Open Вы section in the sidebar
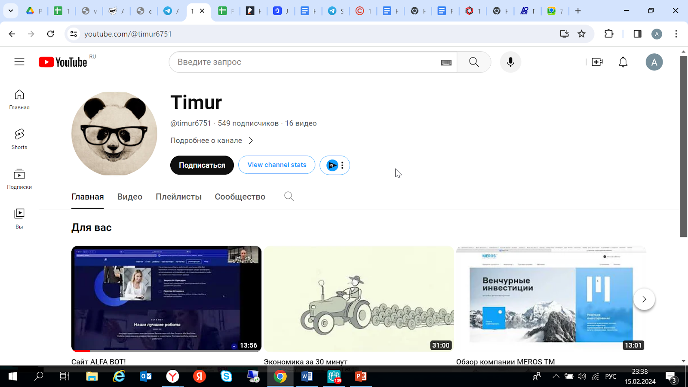The image size is (688, 387). tap(19, 219)
